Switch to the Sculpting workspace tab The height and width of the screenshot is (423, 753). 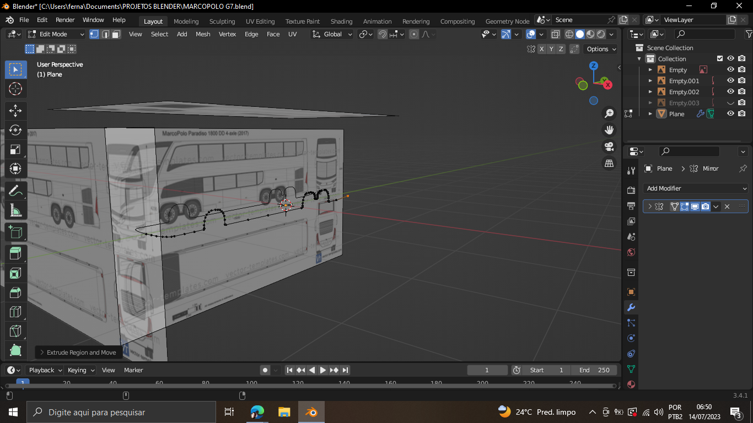pos(222,21)
